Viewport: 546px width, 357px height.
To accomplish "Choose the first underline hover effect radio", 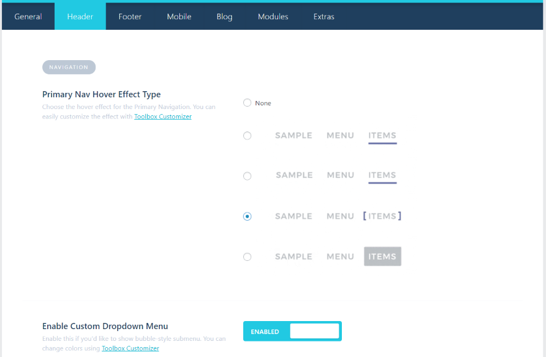I will pyautogui.click(x=247, y=135).
